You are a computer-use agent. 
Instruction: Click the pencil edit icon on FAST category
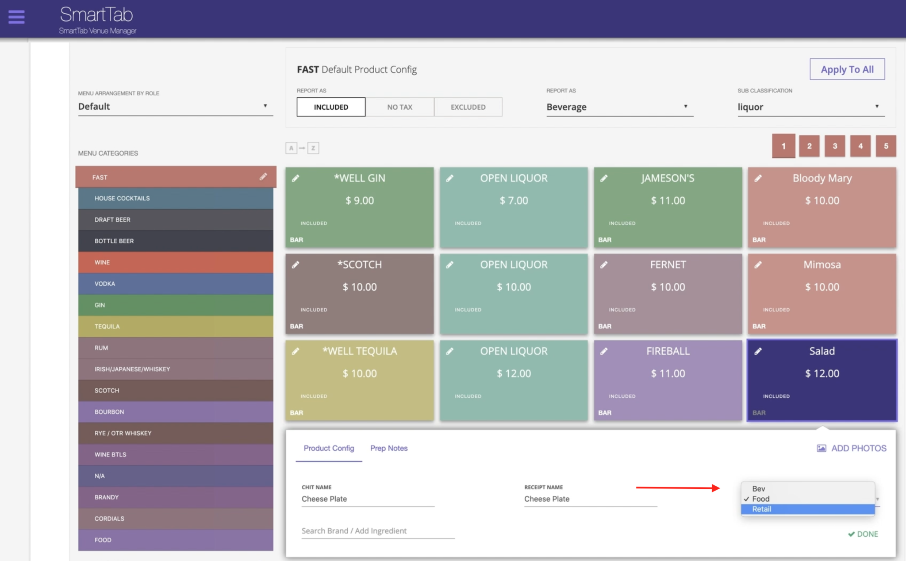coord(263,177)
